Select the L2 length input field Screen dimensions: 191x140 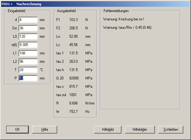28,62
